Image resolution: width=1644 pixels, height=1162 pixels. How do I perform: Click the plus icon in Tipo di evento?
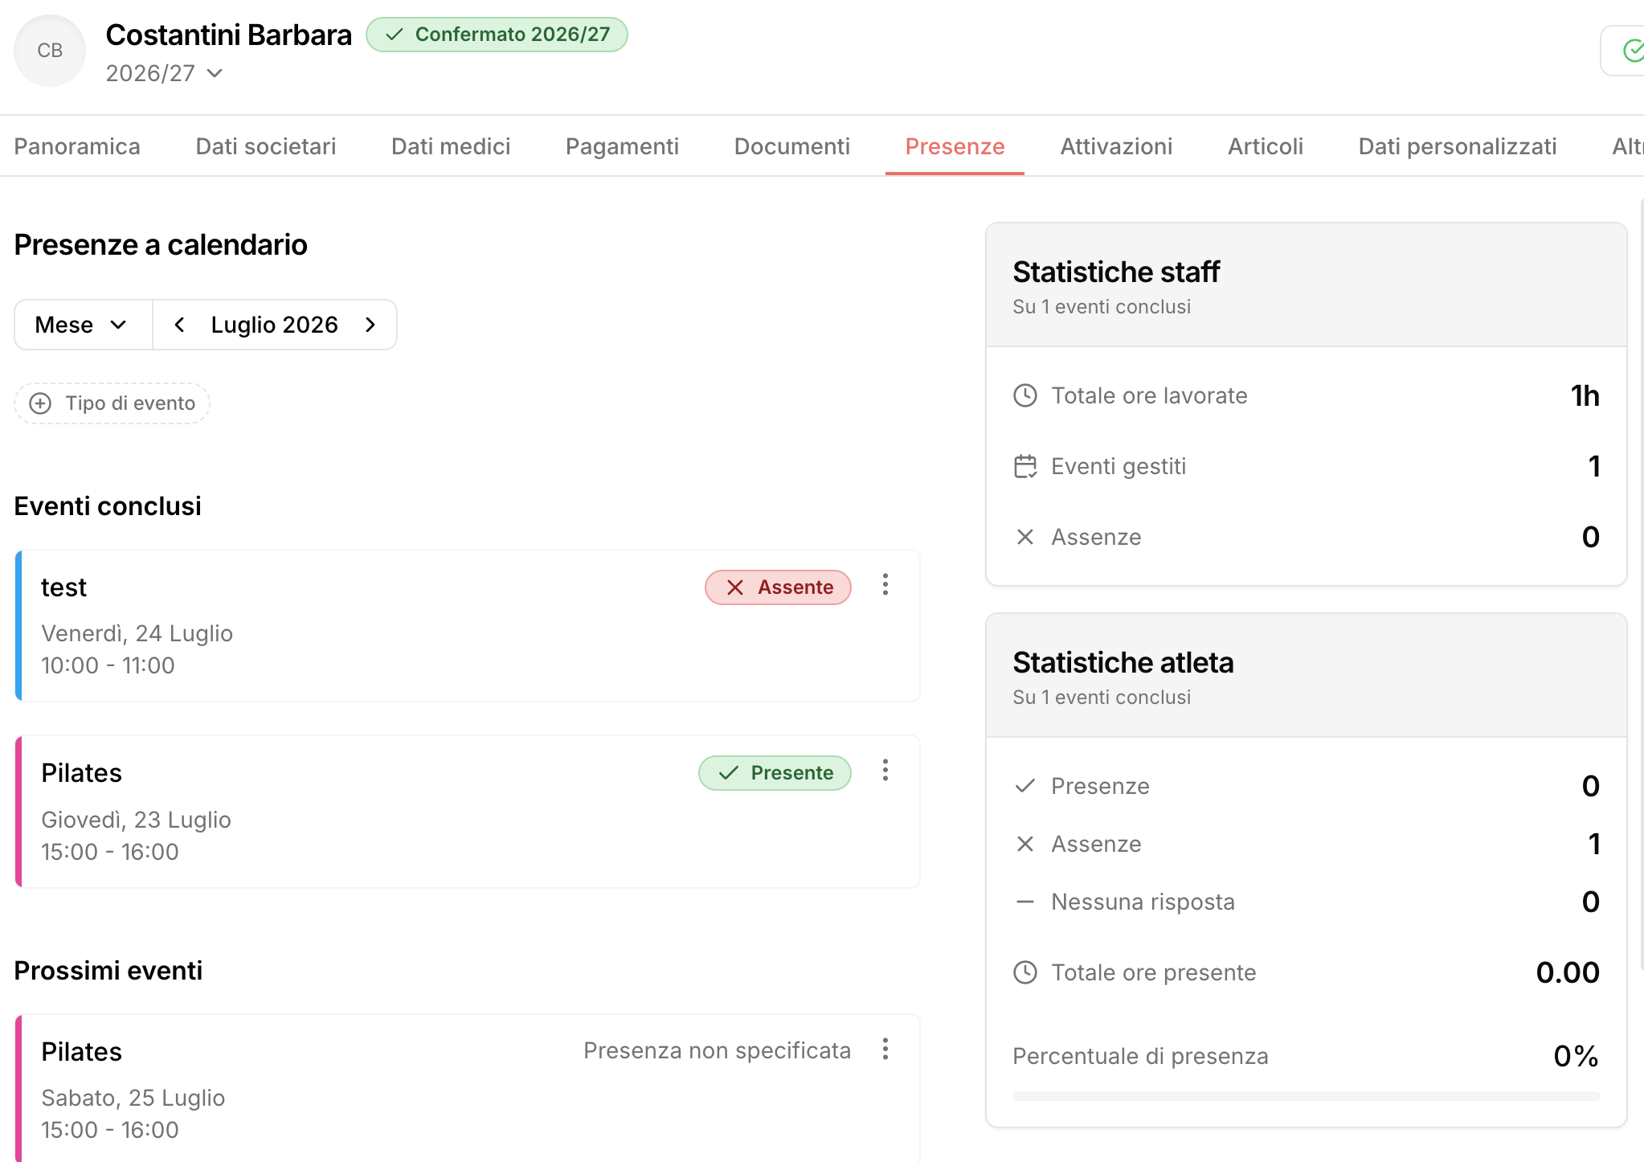coord(40,403)
